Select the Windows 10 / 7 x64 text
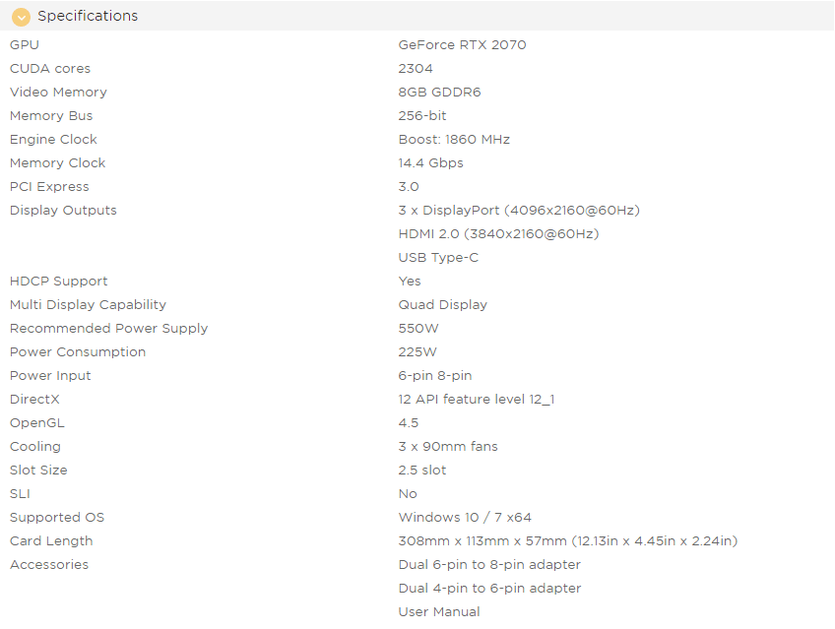The image size is (835, 629). pos(465,517)
